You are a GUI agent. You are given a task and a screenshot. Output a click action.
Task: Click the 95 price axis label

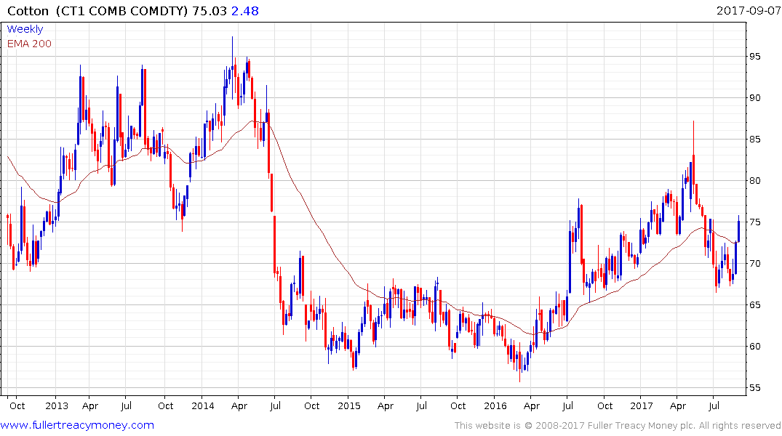(755, 56)
